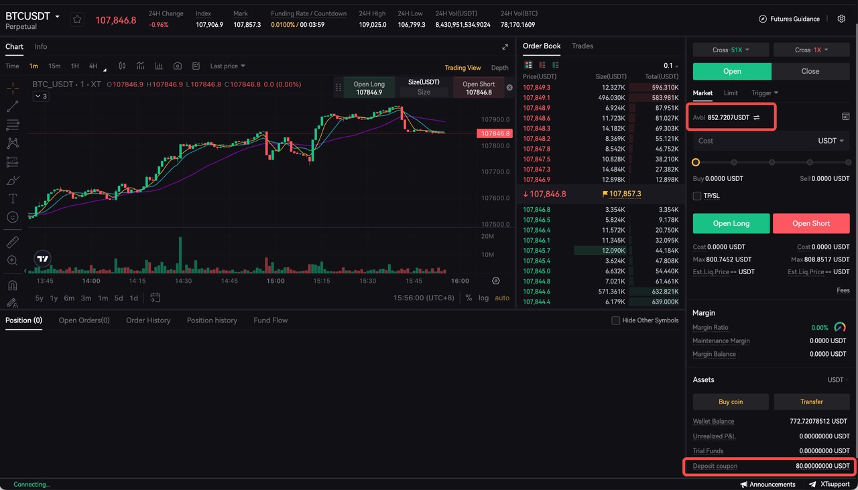
Task: Open the Order History tab
Action: click(148, 320)
